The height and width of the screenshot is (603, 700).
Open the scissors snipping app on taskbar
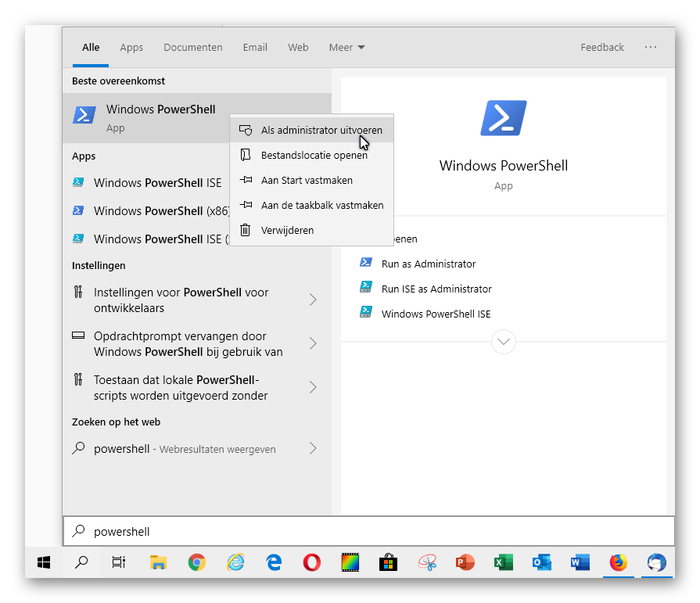pyautogui.click(x=427, y=562)
